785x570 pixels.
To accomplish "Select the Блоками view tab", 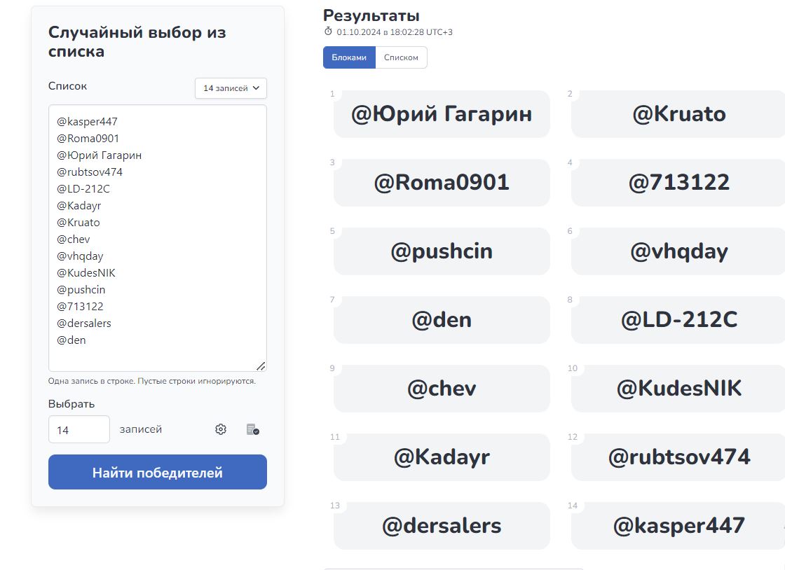I will coord(349,57).
